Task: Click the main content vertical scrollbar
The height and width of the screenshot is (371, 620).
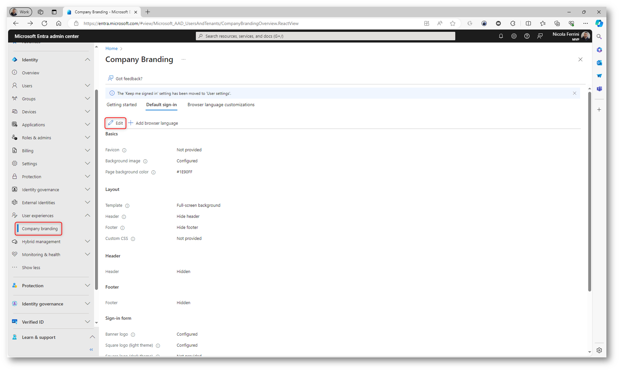Action: (589, 192)
